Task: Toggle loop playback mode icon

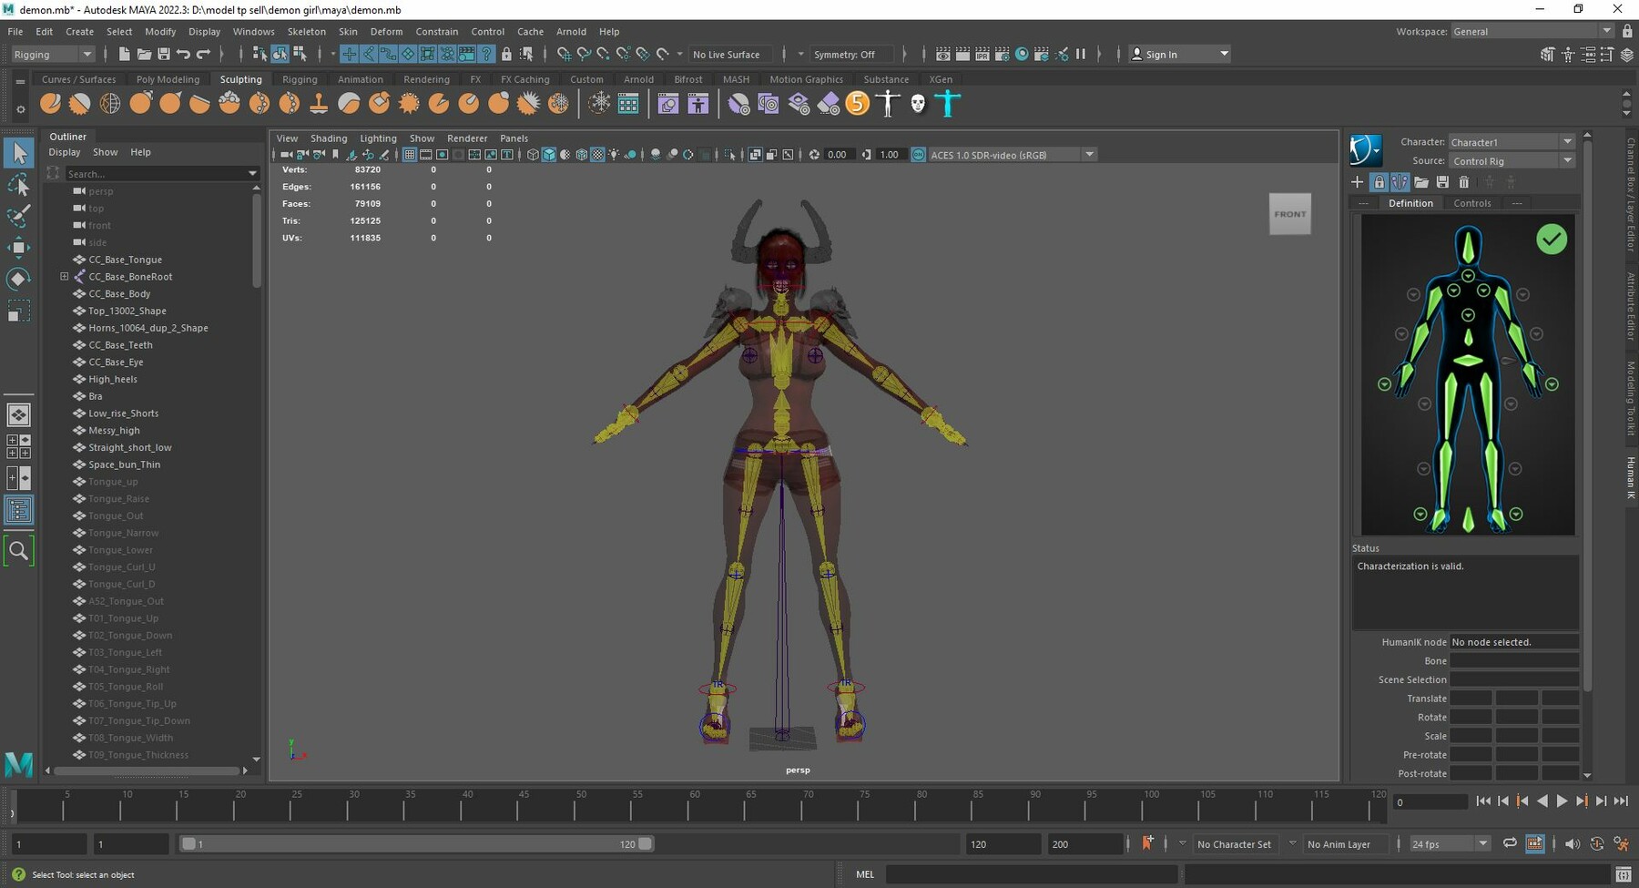Action: pyautogui.click(x=1510, y=844)
